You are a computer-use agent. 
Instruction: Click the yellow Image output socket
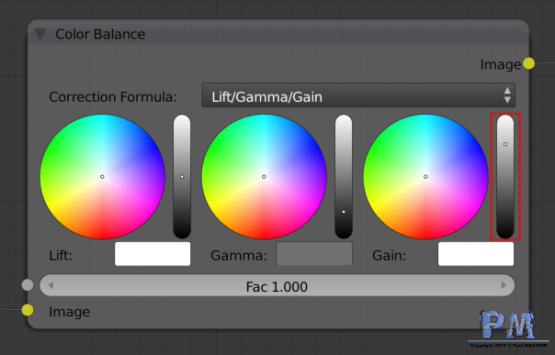point(528,63)
